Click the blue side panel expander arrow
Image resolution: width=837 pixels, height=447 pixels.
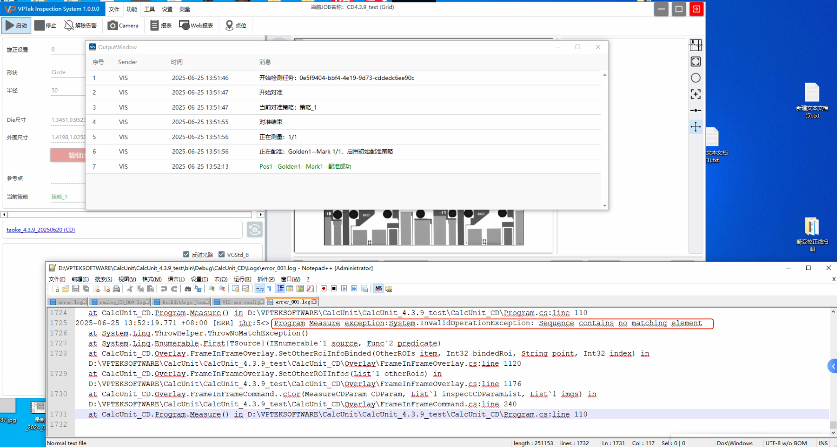click(833, 366)
